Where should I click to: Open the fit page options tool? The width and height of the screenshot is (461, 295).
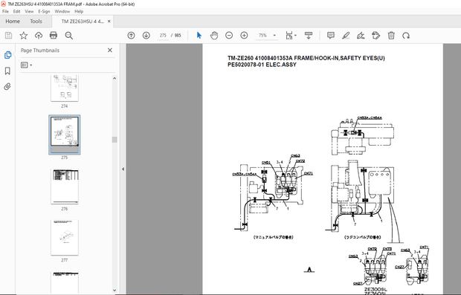coord(291,36)
